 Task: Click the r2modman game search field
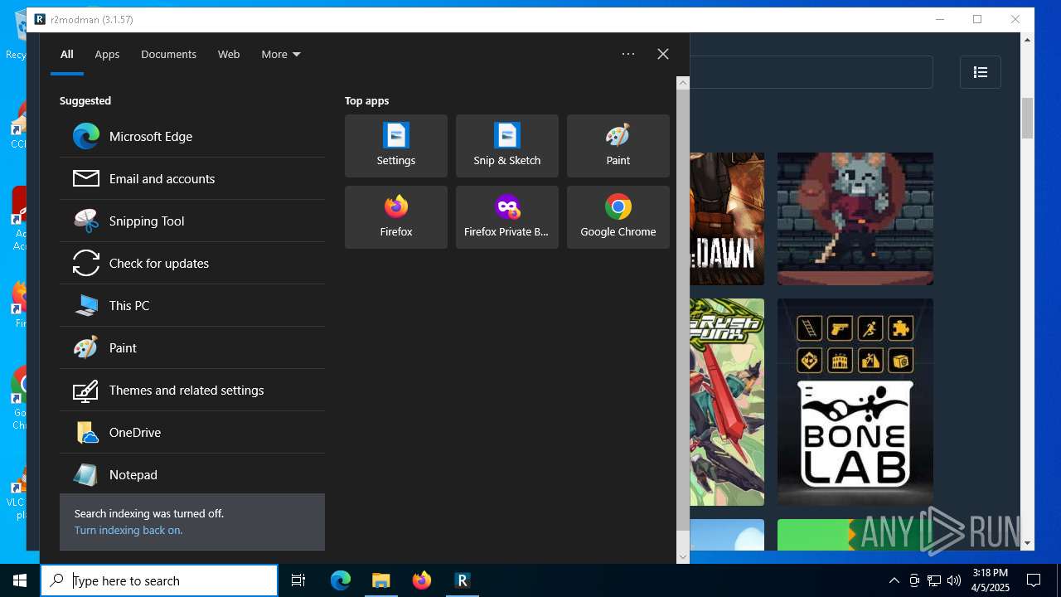[811, 72]
